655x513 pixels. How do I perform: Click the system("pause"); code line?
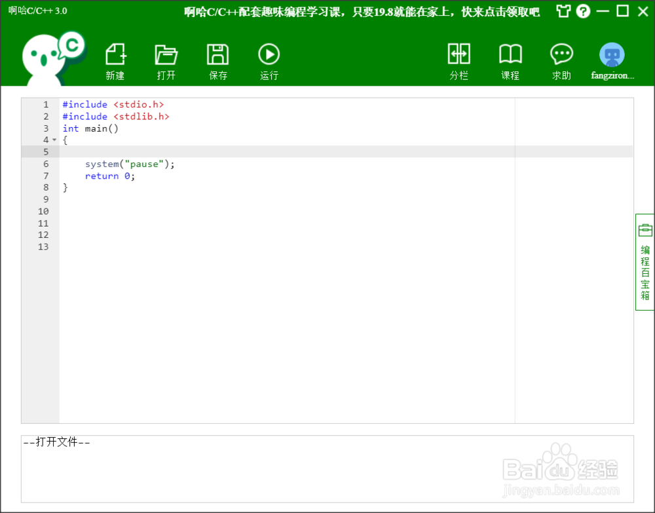(x=130, y=164)
